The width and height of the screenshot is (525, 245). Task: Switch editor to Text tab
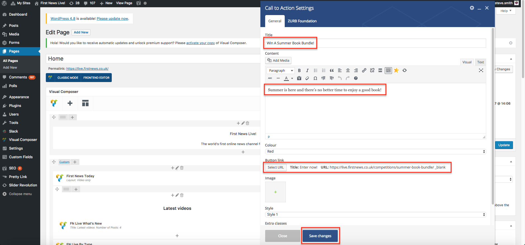click(480, 62)
